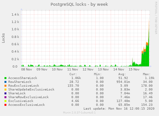The height and width of the screenshot is (116, 159).
Task: Click the Min: column header
Action: click(x=98, y=74)
